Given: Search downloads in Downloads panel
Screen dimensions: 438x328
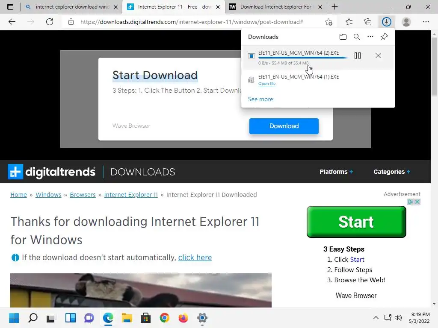Looking at the screenshot, I should coord(357,37).
